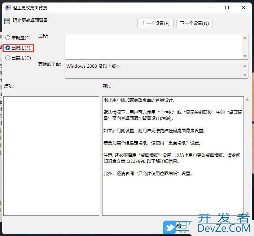
Task: Click the comment box scroll down arrow
Action: pos(245,56)
